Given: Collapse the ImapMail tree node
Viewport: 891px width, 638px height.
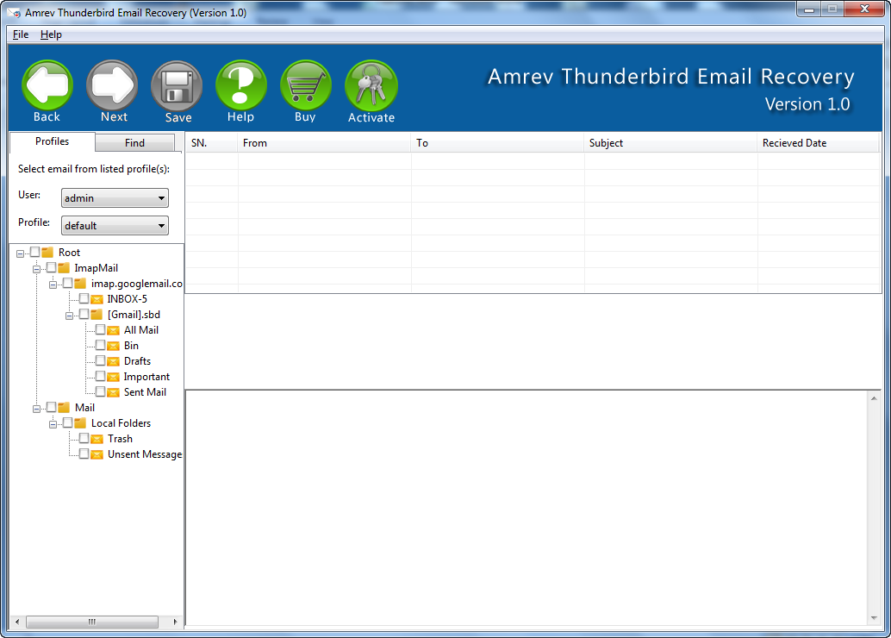Looking at the screenshot, I should pos(36,269).
